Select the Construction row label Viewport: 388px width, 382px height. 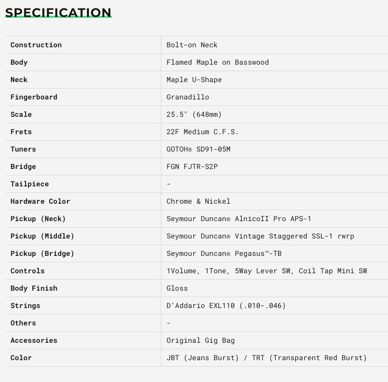pyautogui.click(x=36, y=45)
